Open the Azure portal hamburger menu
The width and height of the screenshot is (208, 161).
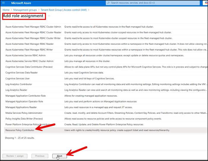4,3
